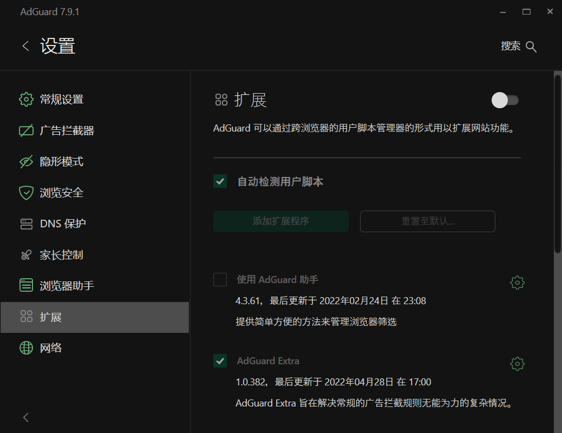Click the 隐形模式 stealth mode icon
Screen dimensions: 562x433
pos(26,161)
